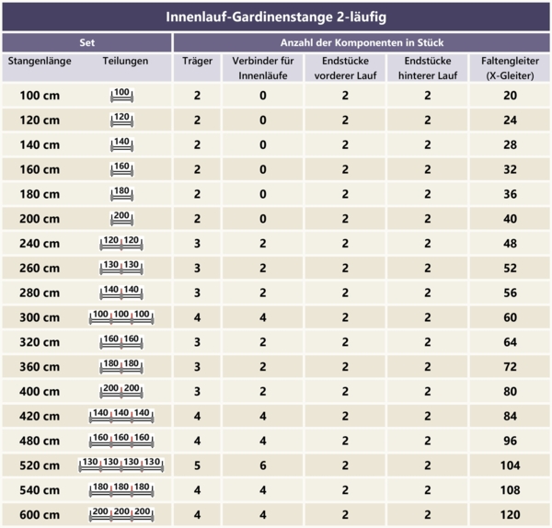Click the single 100 rod diagram
Image resolution: width=552 pixels, height=528 pixels.
[x=121, y=96]
